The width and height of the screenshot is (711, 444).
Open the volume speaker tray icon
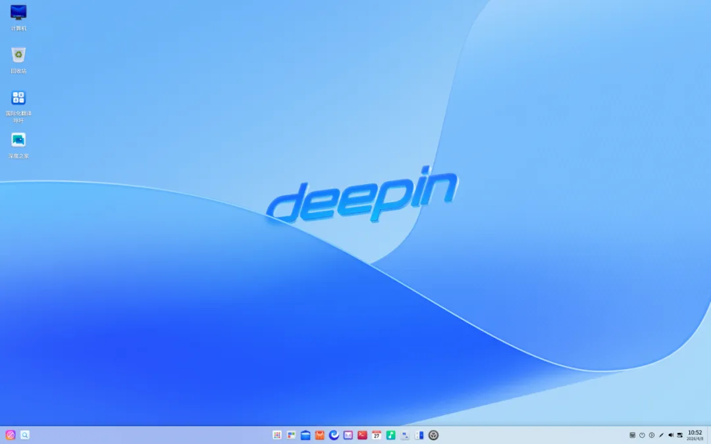(671, 435)
